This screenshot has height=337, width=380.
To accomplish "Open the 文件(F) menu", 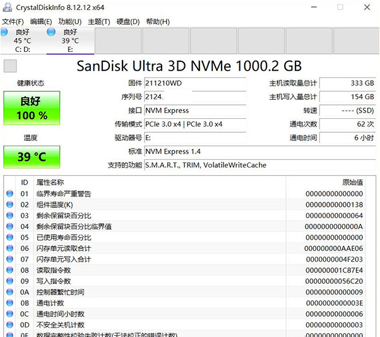I will tap(13, 21).
